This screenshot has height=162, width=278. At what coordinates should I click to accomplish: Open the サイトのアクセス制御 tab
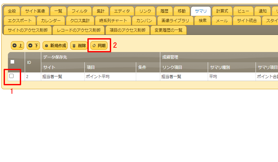click(28, 30)
